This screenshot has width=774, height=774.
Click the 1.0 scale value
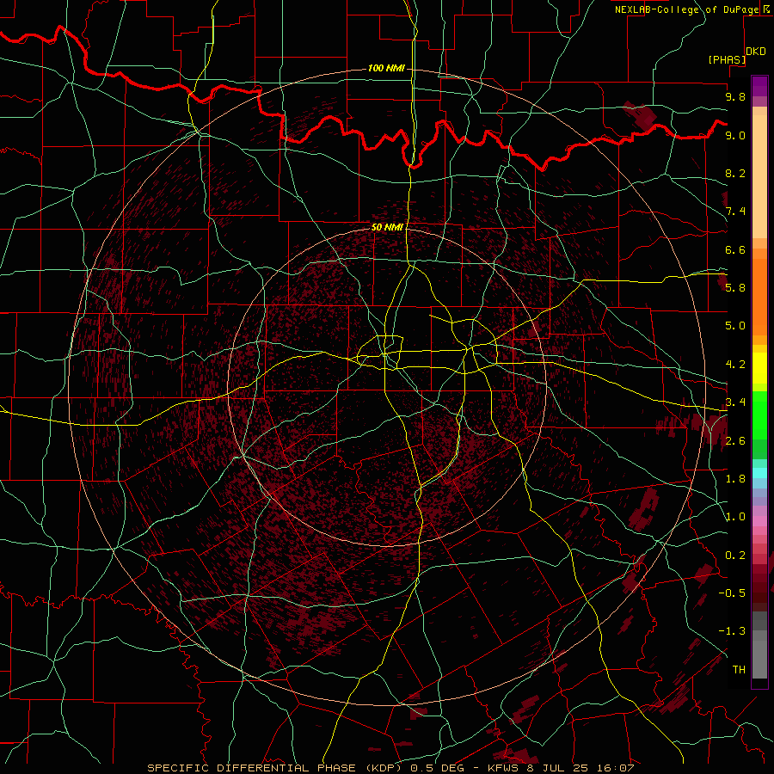[735, 517]
